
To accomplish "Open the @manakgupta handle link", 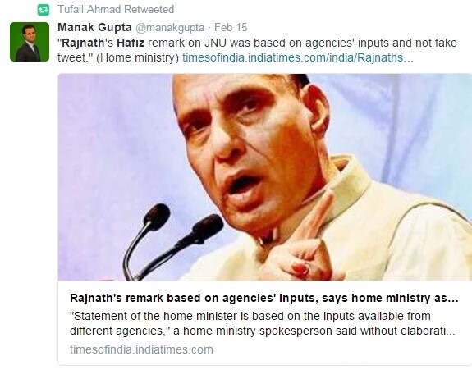I will tap(170, 28).
